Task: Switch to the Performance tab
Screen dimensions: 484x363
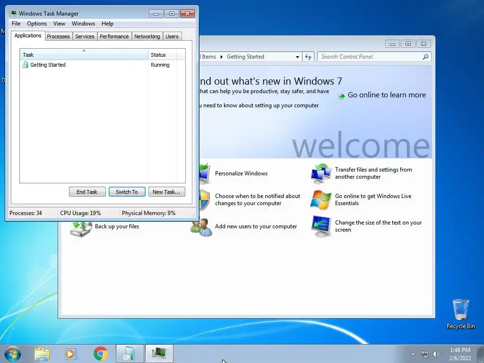Action: 114,36
